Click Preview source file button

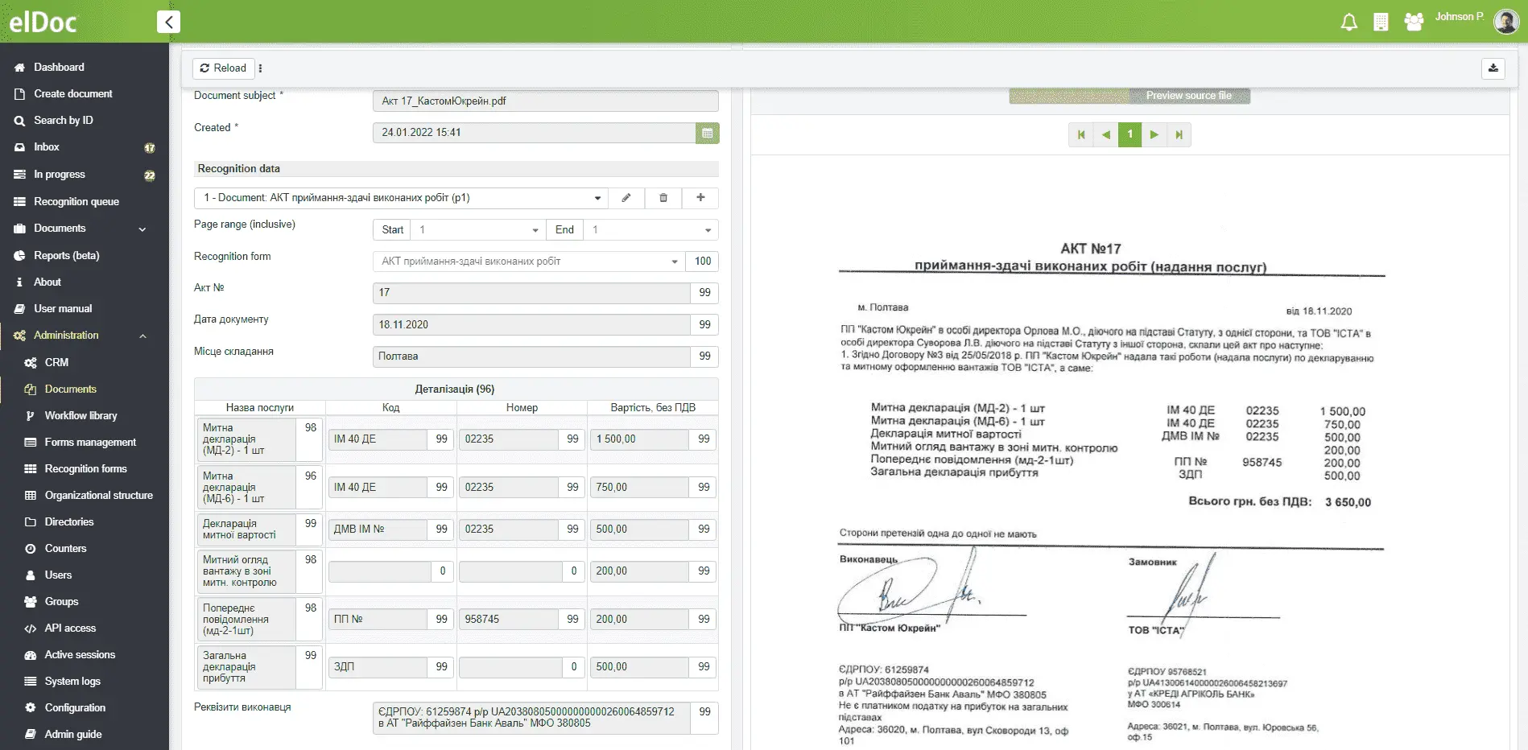coord(1188,96)
